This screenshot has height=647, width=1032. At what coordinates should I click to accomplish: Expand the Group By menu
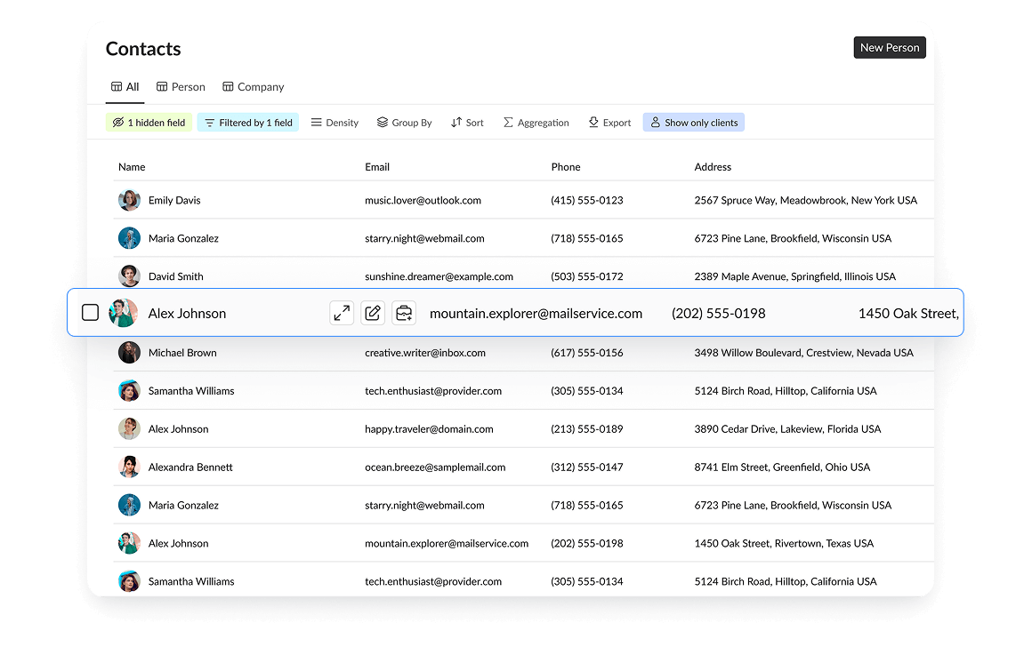coord(404,123)
